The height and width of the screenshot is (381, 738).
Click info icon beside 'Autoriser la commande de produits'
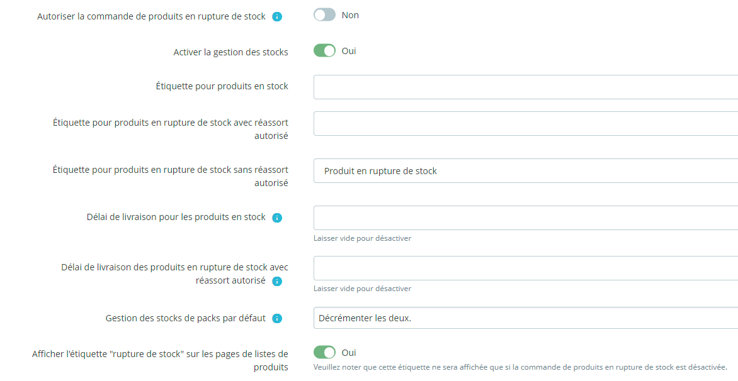pyautogui.click(x=277, y=17)
